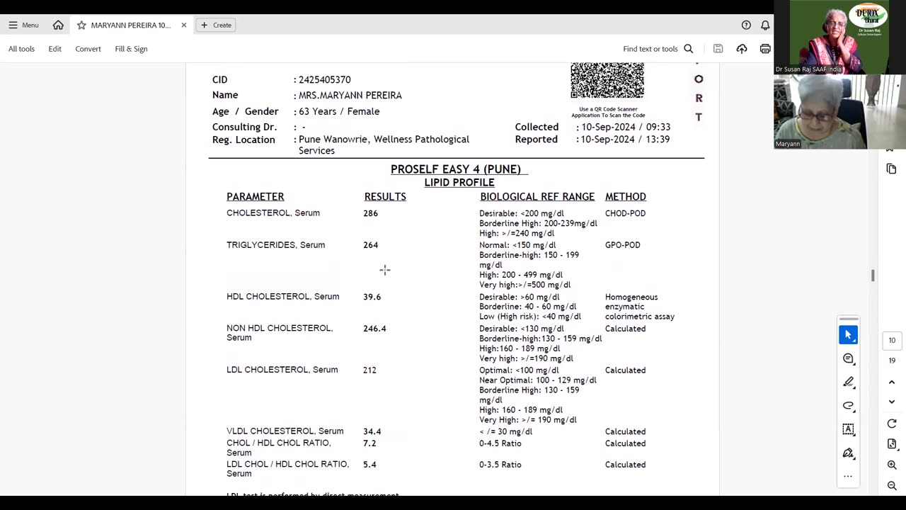The height and width of the screenshot is (510, 906).
Task: Click Find text or tools search
Action: click(x=658, y=49)
